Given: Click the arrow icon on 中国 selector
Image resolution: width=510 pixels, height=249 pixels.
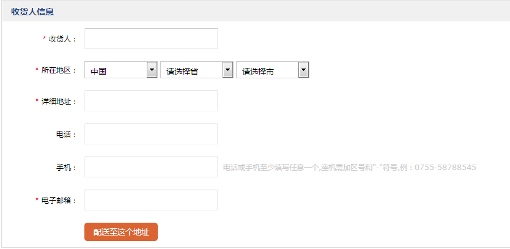Looking at the screenshot, I should 152,71.
